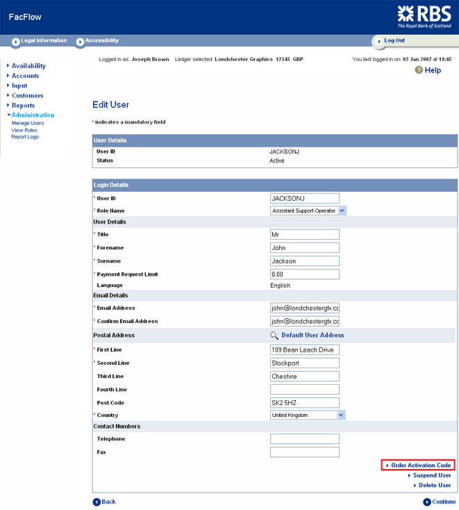Image resolution: width=459 pixels, height=510 pixels.
Task: Click the Legal Information arrow icon
Action: point(15,41)
